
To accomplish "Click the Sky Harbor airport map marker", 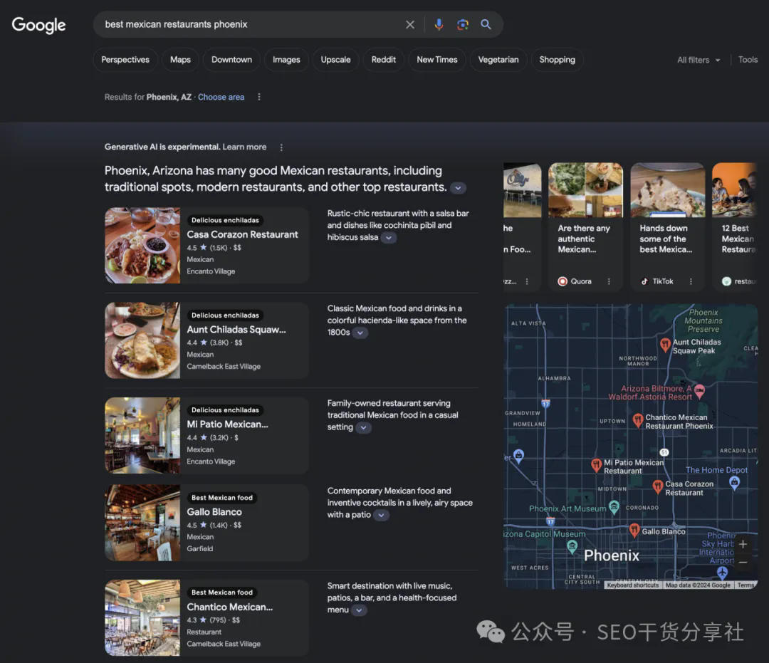I will coord(722,573).
